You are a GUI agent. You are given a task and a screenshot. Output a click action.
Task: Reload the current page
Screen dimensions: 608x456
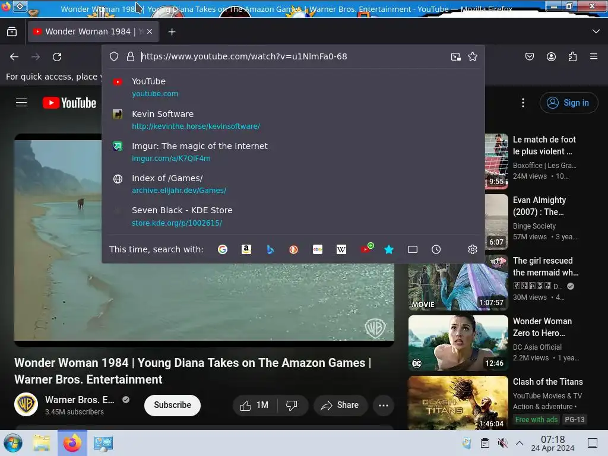pyautogui.click(x=57, y=57)
